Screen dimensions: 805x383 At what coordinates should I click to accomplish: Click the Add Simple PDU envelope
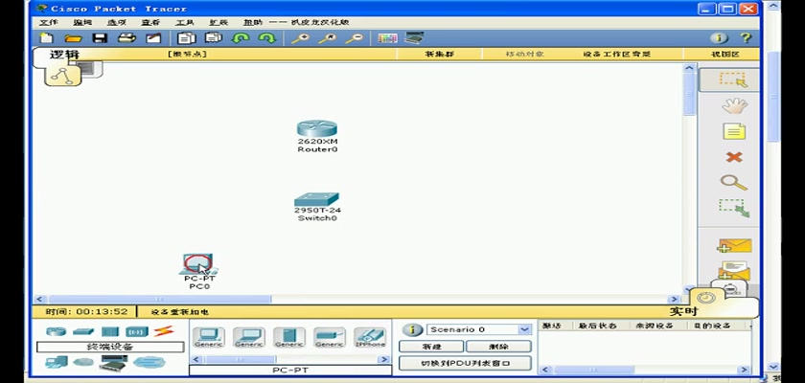[x=734, y=245]
